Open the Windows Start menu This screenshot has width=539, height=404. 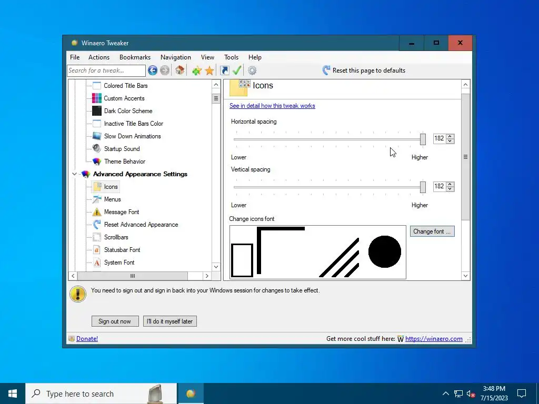coord(13,393)
